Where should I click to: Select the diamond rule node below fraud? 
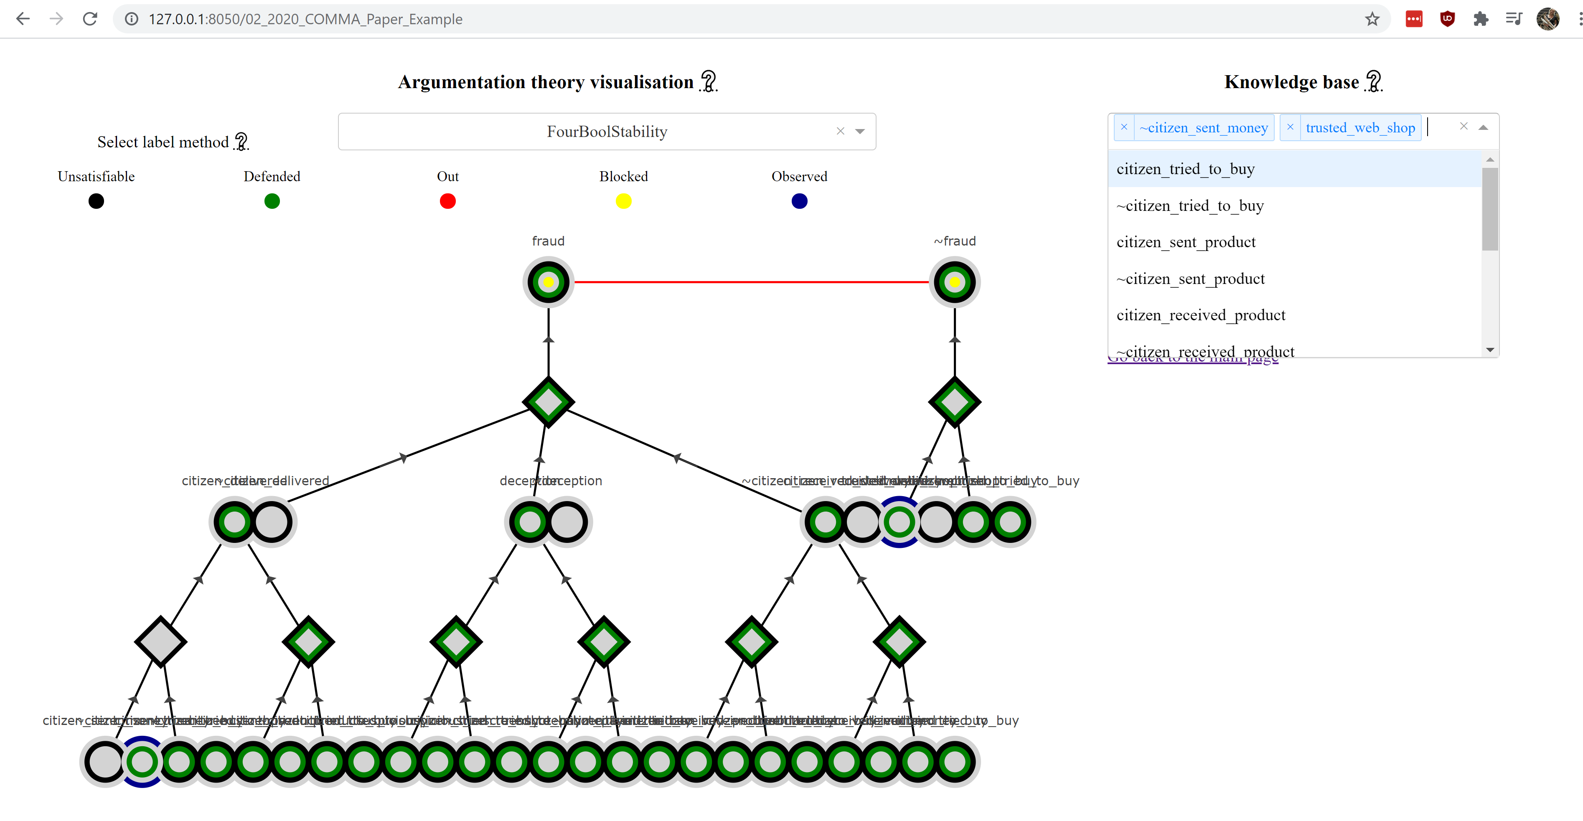pos(548,402)
